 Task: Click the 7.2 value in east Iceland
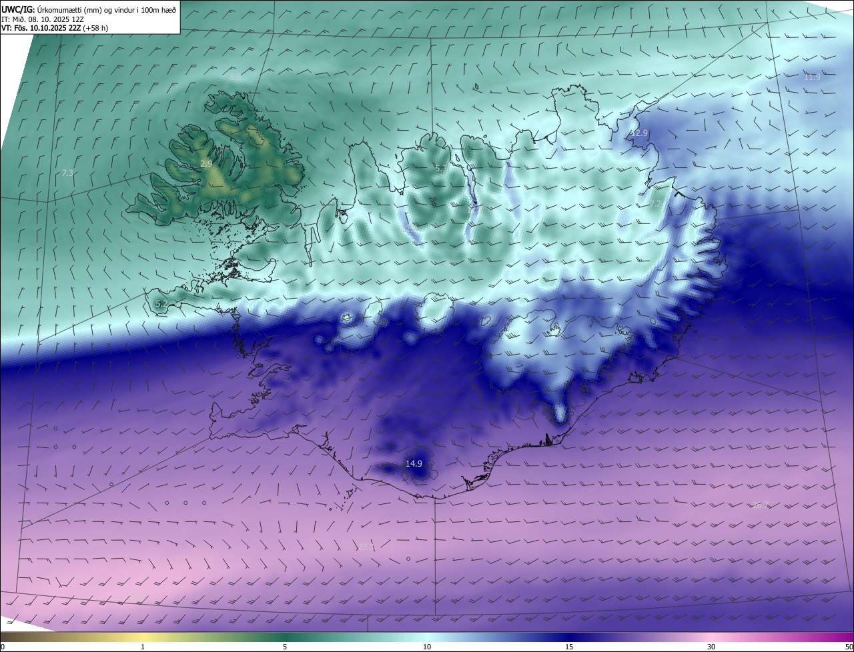click(x=656, y=204)
